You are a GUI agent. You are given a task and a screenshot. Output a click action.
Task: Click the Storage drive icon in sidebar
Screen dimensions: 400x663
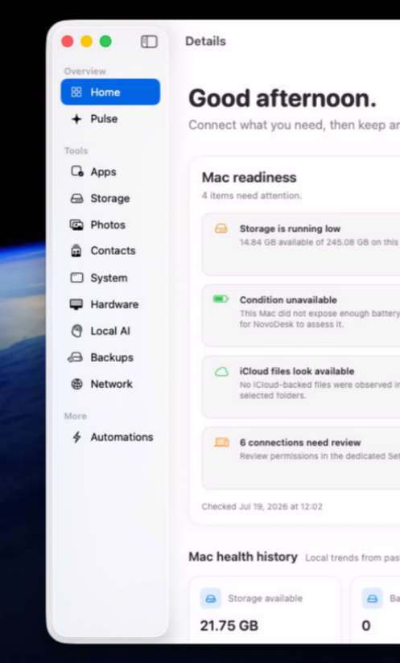coord(76,198)
